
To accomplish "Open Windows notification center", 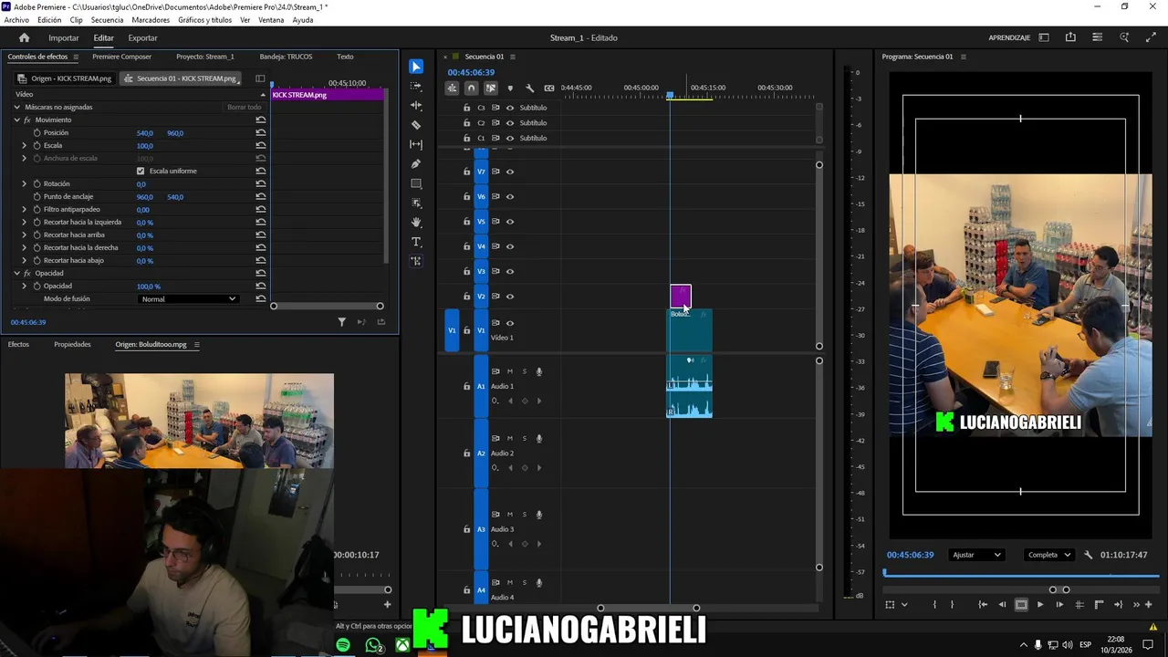I will [x=1148, y=645].
